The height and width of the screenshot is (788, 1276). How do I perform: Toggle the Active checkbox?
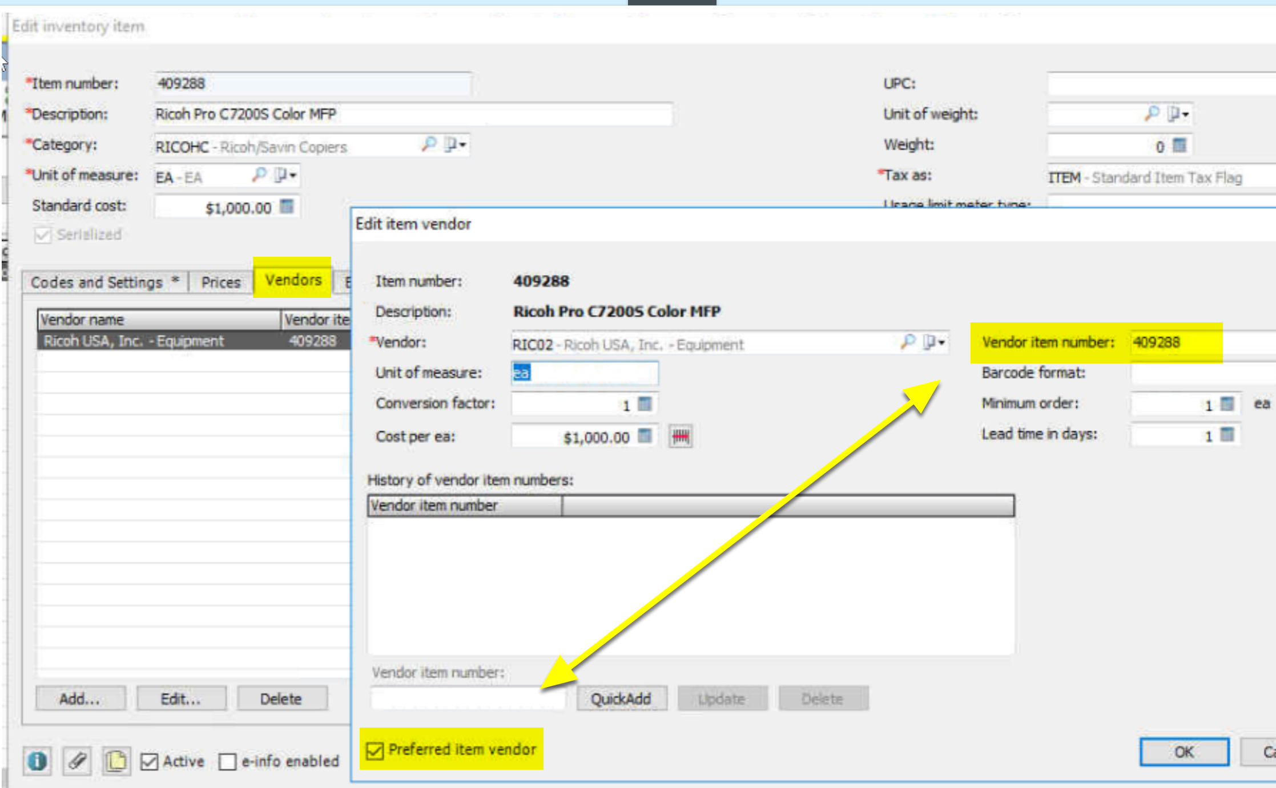149,762
